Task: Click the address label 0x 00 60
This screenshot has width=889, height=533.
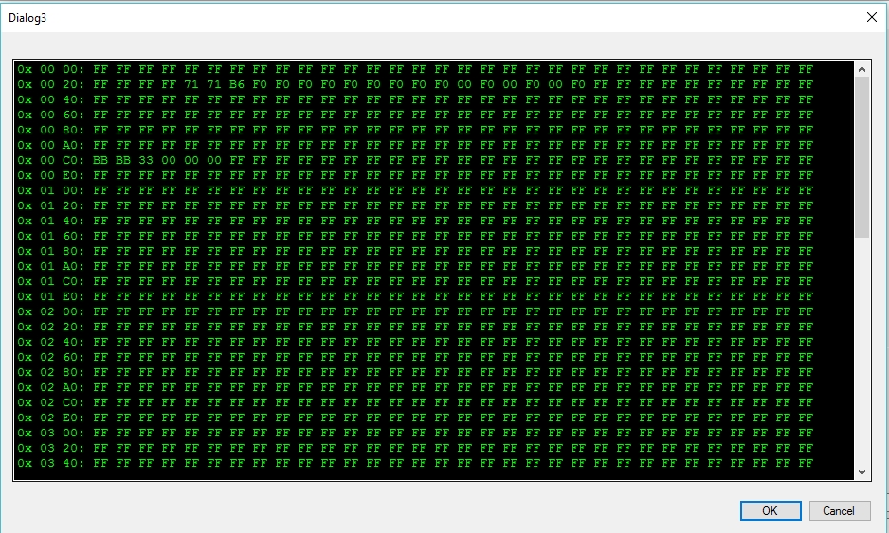Action: (50, 115)
